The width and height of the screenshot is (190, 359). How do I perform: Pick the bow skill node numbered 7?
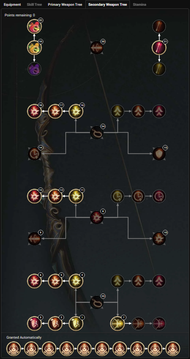pyautogui.click(x=118, y=324)
